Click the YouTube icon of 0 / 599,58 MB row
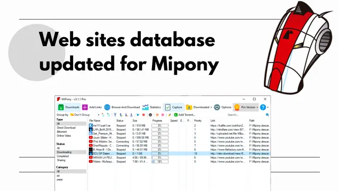 pos(91,137)
